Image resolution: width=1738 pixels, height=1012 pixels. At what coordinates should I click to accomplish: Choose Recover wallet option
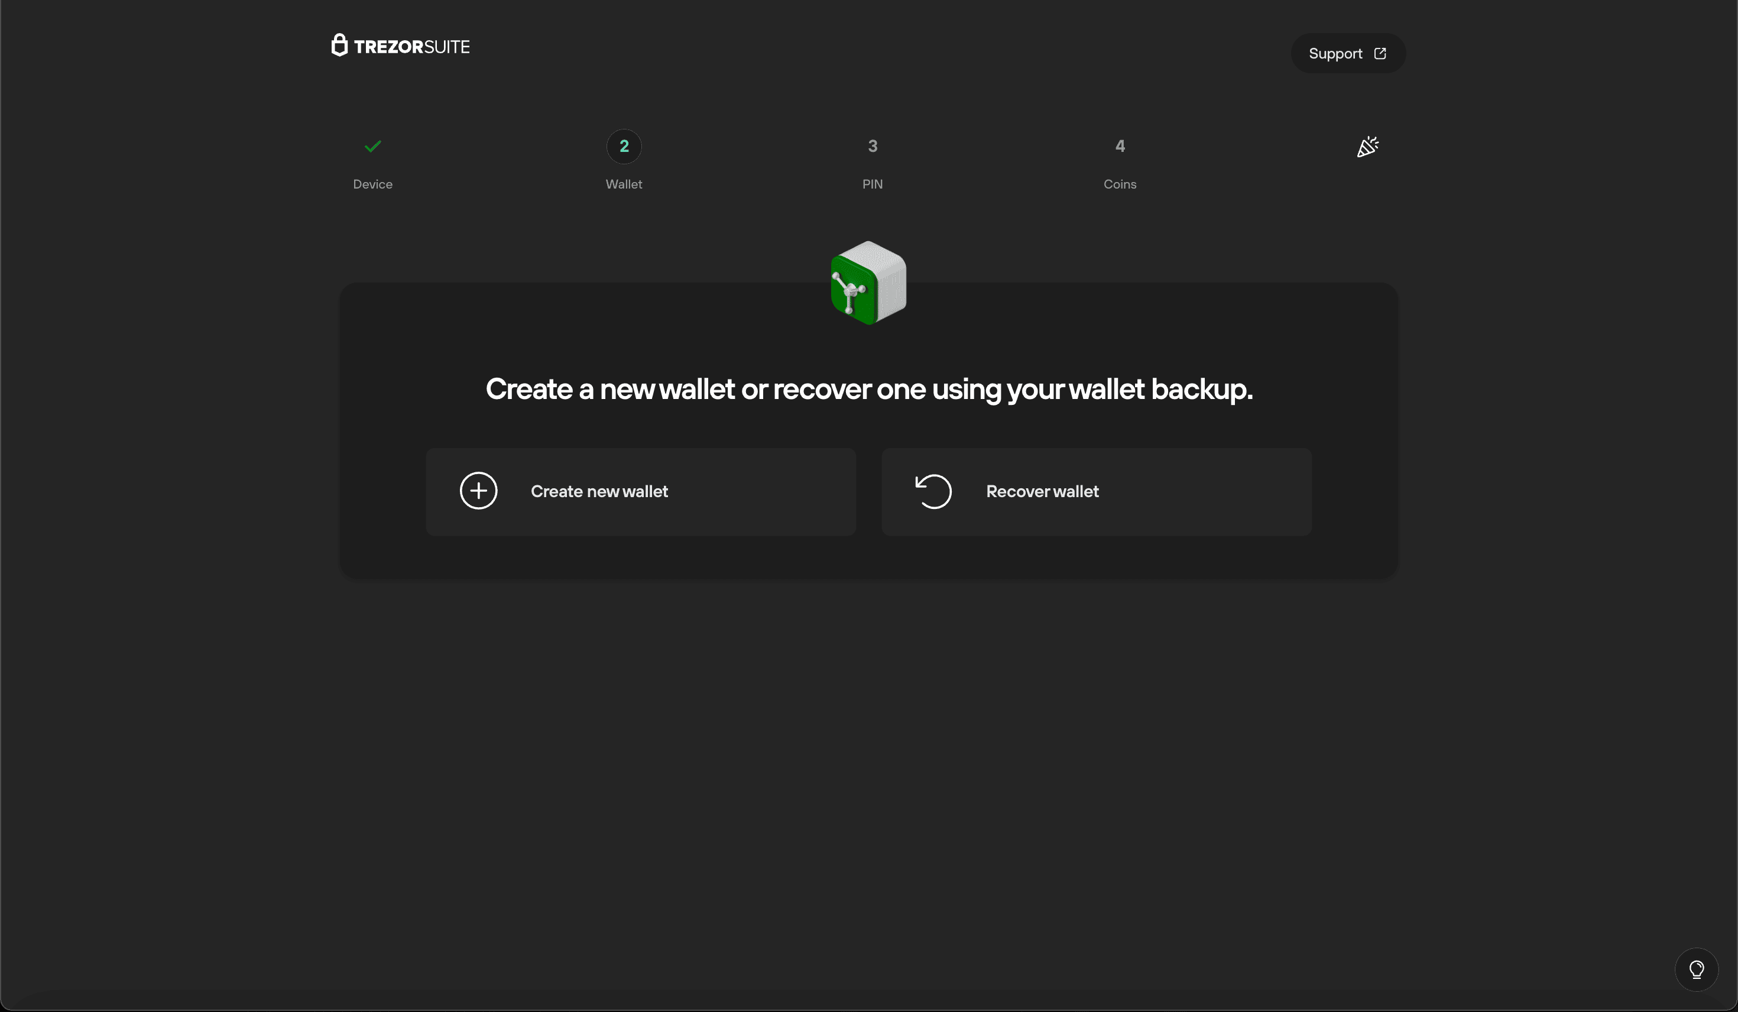coord(1042,491)
